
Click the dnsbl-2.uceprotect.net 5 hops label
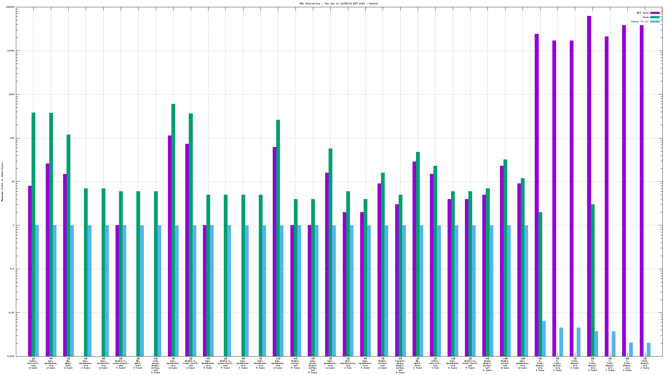(x=470, y=363)
